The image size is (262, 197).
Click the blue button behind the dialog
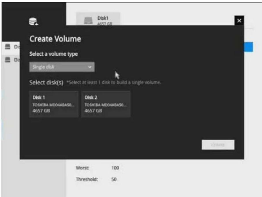pyautogui.click(x=248, y=47)
